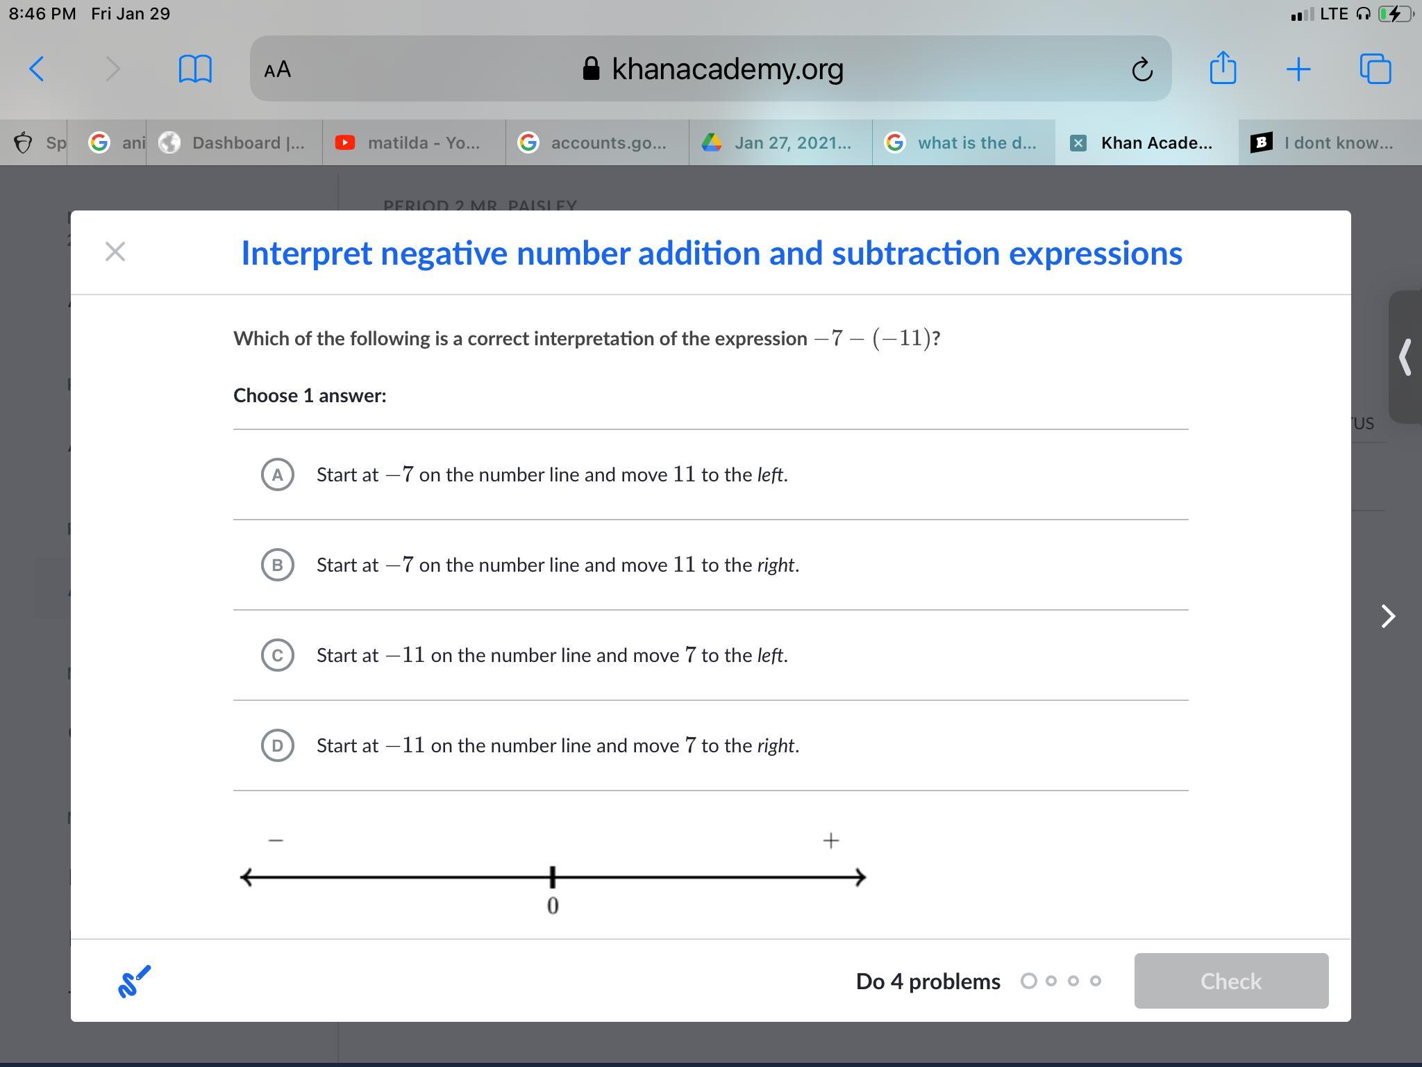
Task: Close the Khan Academy tab X icon
Action: click(1078, 143)
